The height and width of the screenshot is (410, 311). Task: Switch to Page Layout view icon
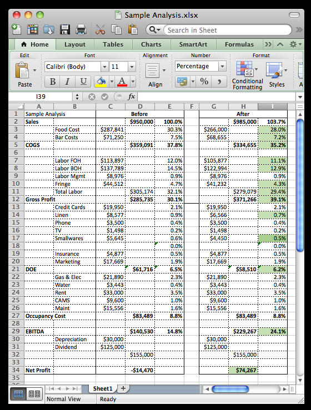[34, 394]
